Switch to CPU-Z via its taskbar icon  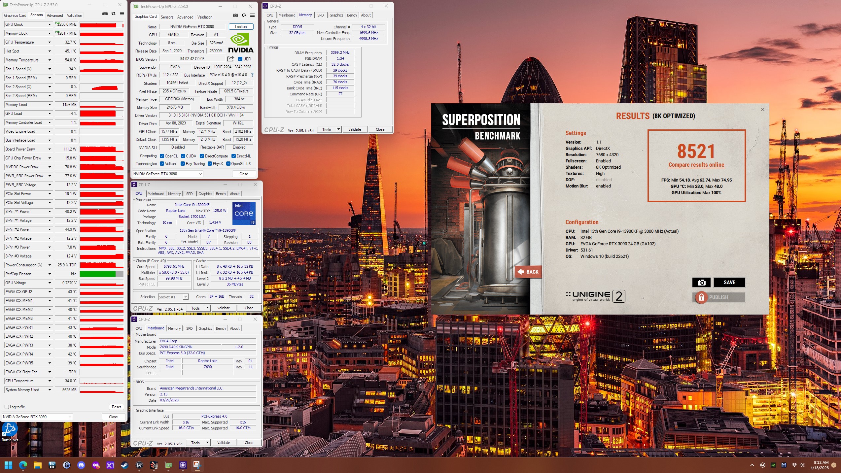(183, 465)
